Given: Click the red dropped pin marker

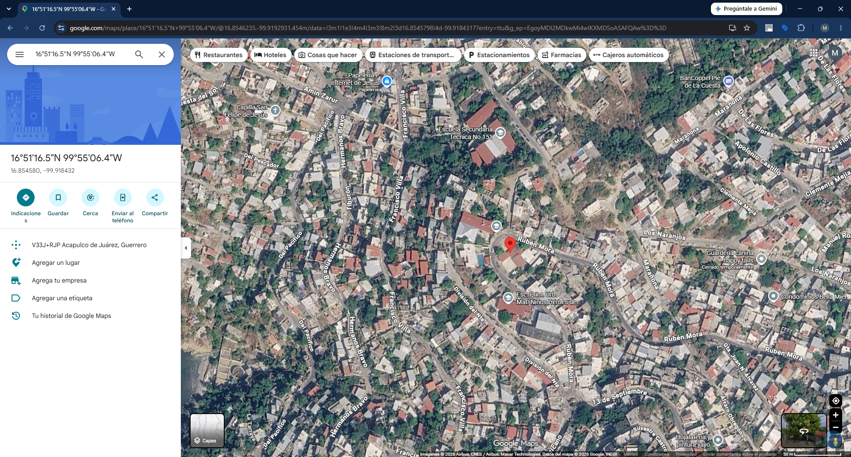Looking at the screenshot, I should coord(510,244).
